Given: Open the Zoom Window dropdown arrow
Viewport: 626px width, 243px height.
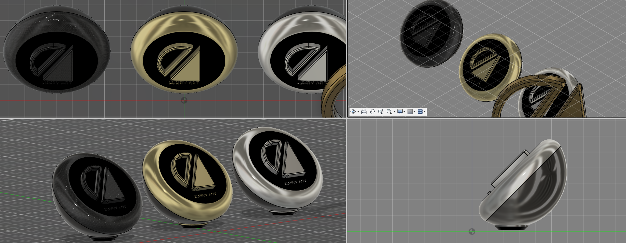Looking at the screenshot, I should 395,112.
